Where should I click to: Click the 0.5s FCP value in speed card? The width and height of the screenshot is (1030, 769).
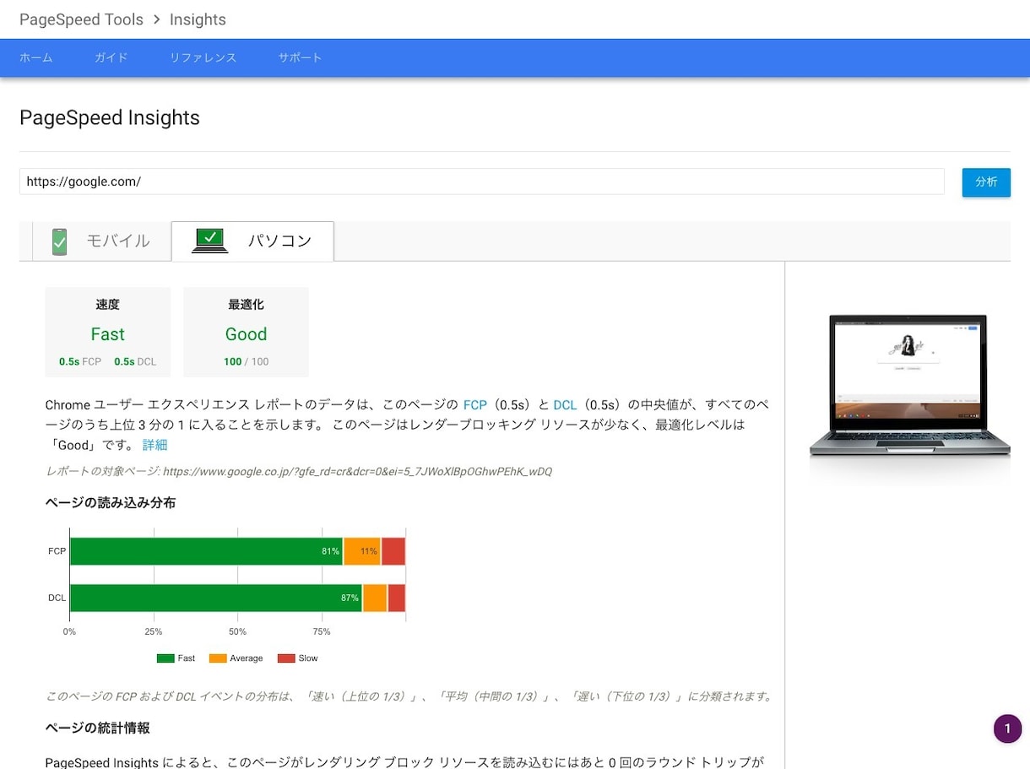tap(80, 361)
